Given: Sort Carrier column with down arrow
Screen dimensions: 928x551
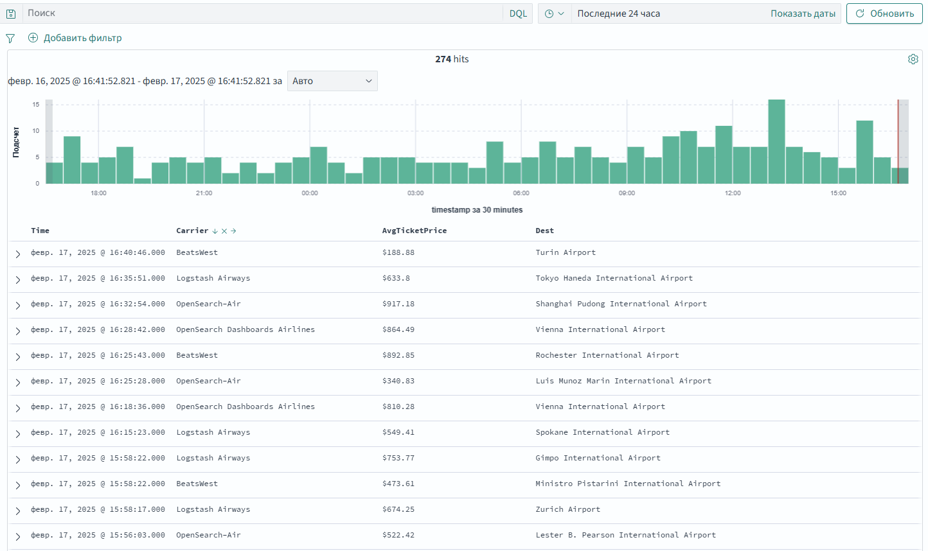Looking at the screenshot, I should (215, 231).
